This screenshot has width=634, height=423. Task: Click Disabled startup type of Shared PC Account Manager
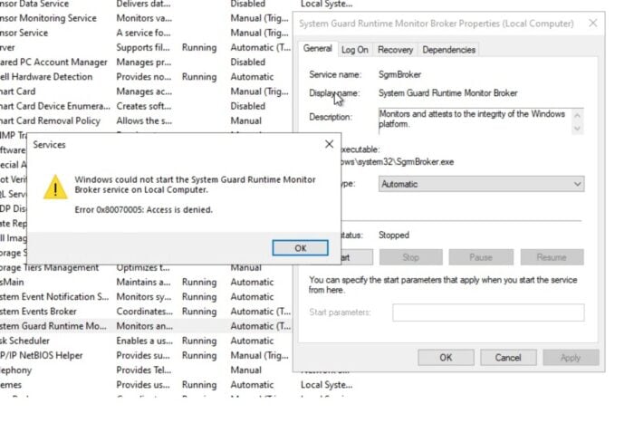pos(248,62)
